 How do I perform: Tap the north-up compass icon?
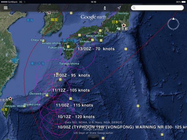[x=105, y=8]
